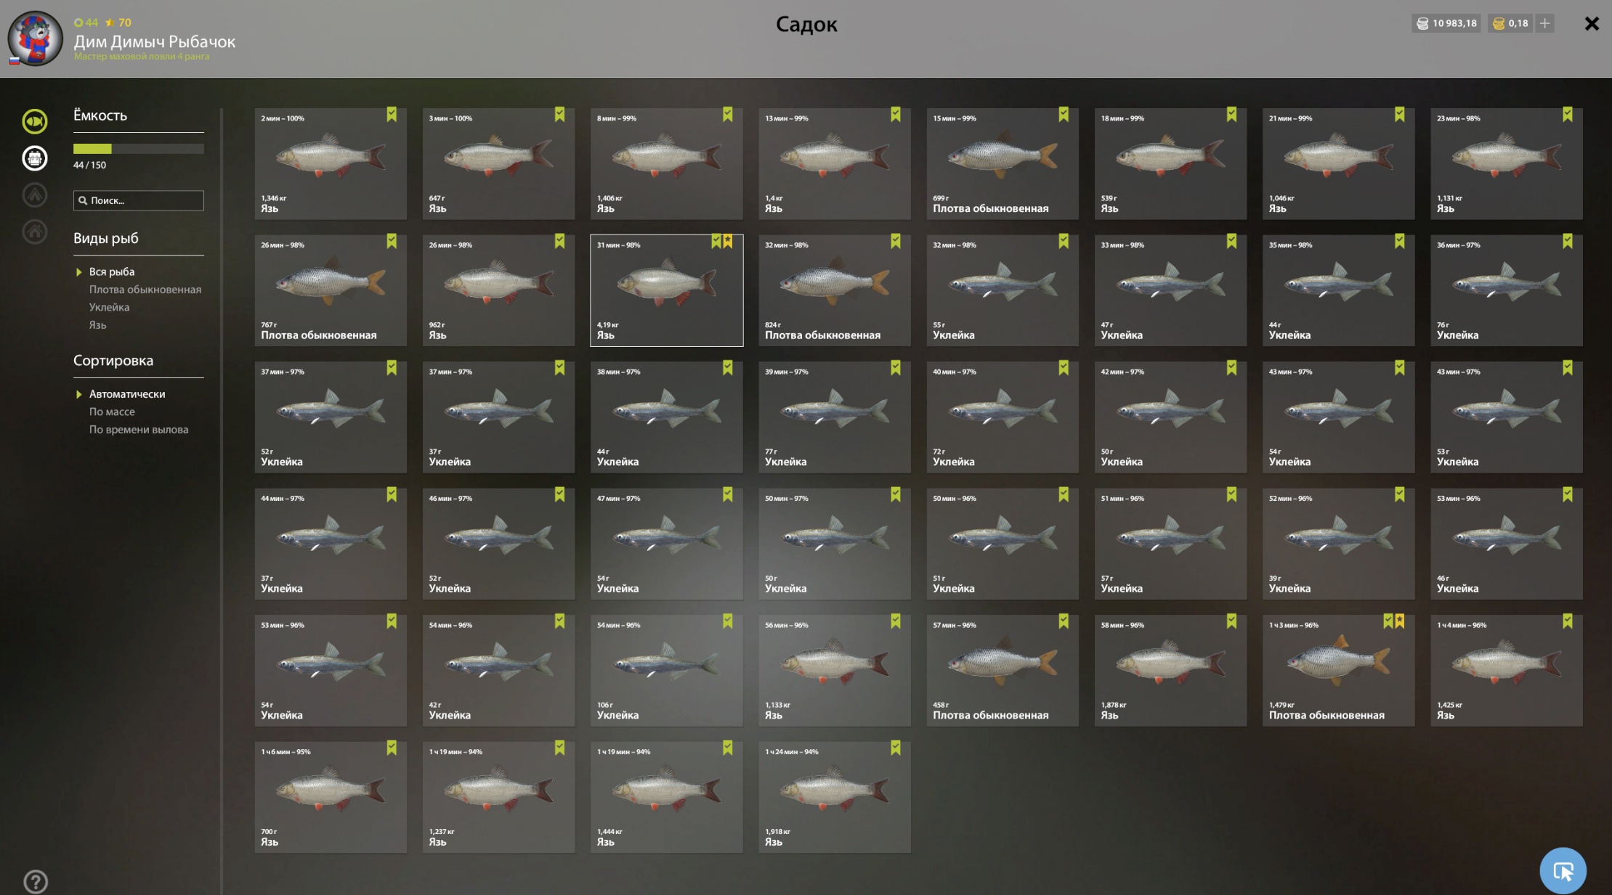The height and width of the screenshot is (895, 1612).
Task: Click the silver coins balance icon
Action: pyautogui.click(x=1422, y=23)
